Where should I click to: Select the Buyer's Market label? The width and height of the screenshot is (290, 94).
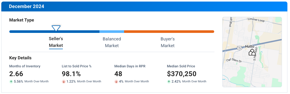click(167, 42)
